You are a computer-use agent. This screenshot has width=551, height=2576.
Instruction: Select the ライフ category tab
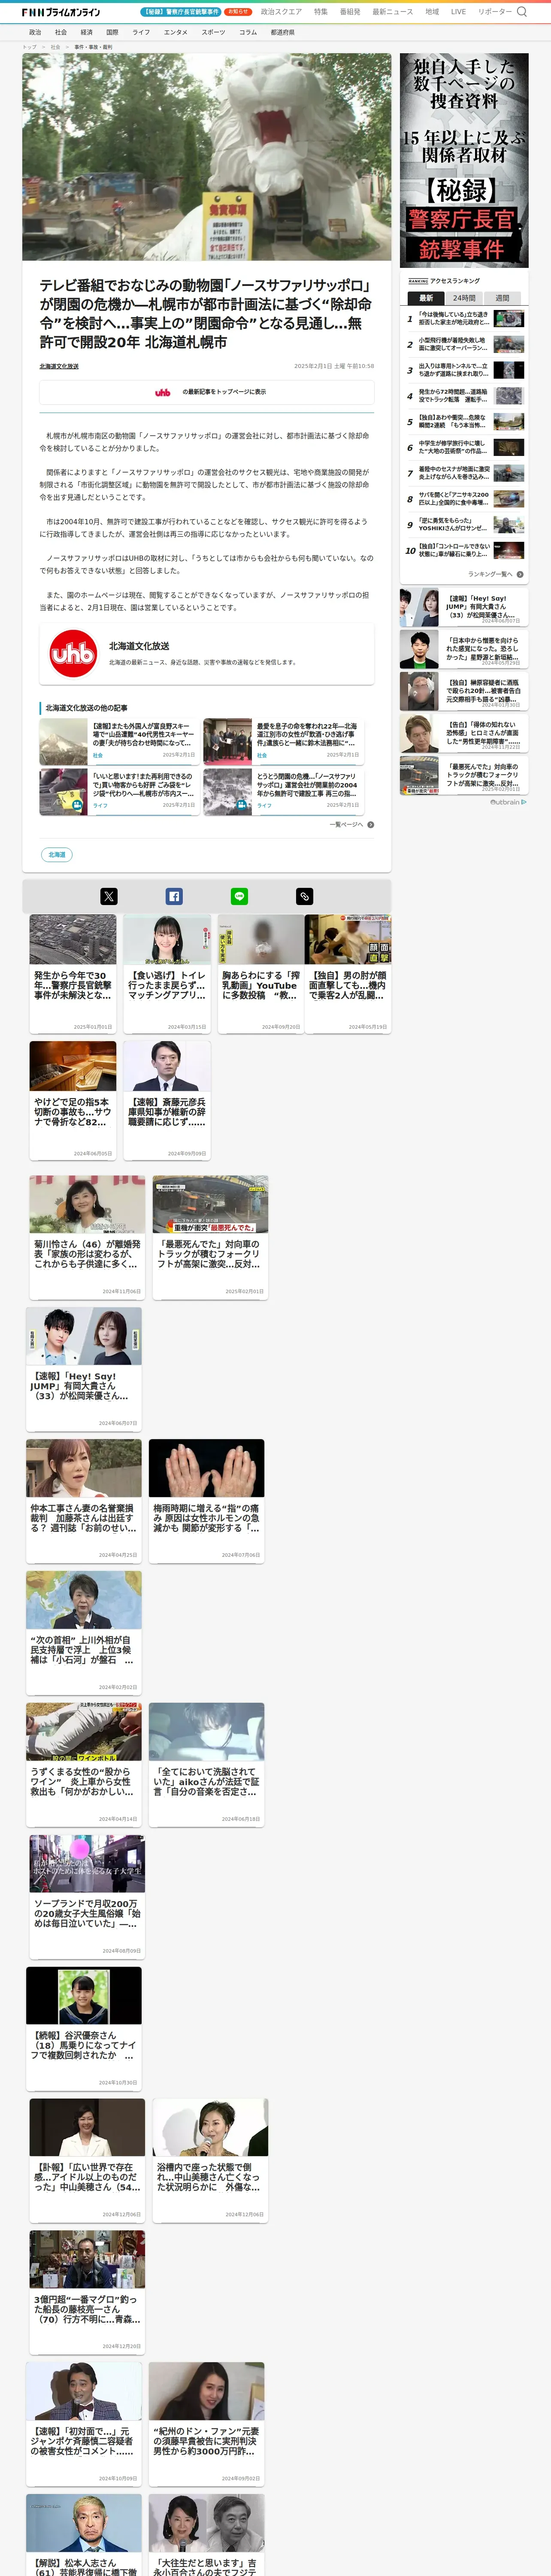(141, 32)
